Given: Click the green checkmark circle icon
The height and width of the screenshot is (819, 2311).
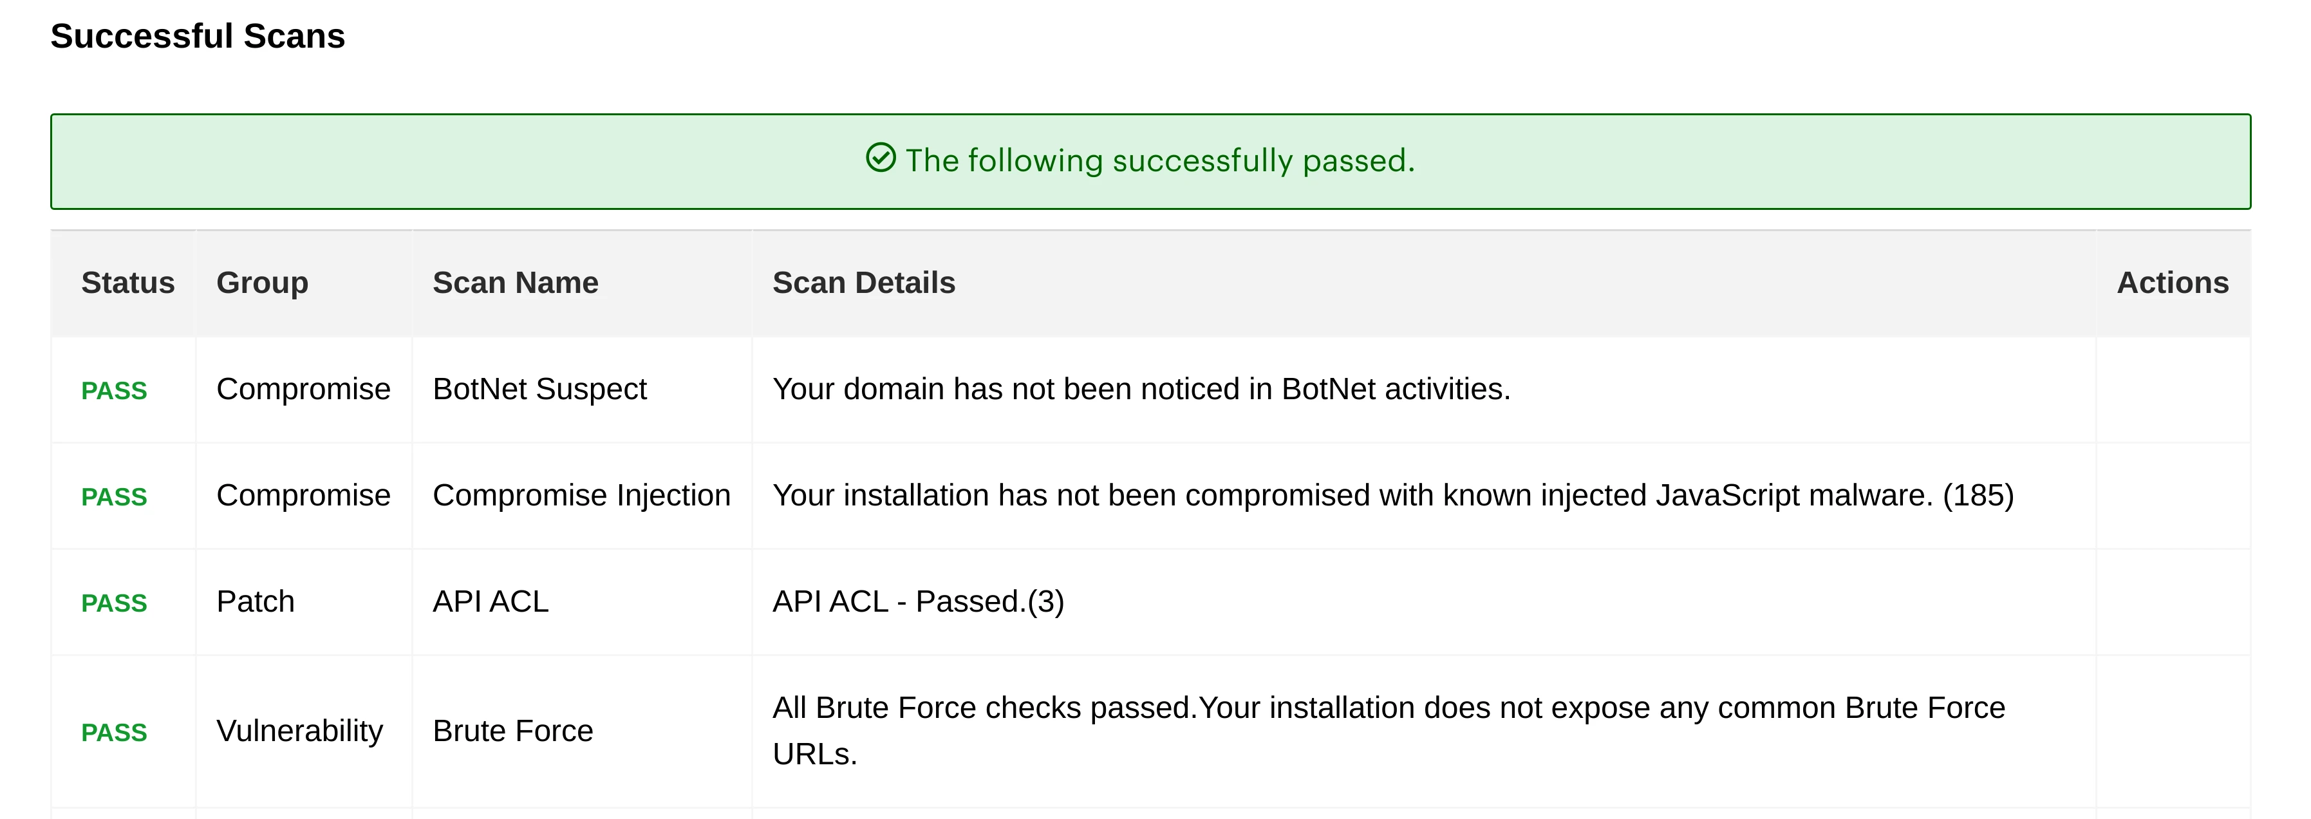Looking at the screenshot, I should [x=880, y=158].
